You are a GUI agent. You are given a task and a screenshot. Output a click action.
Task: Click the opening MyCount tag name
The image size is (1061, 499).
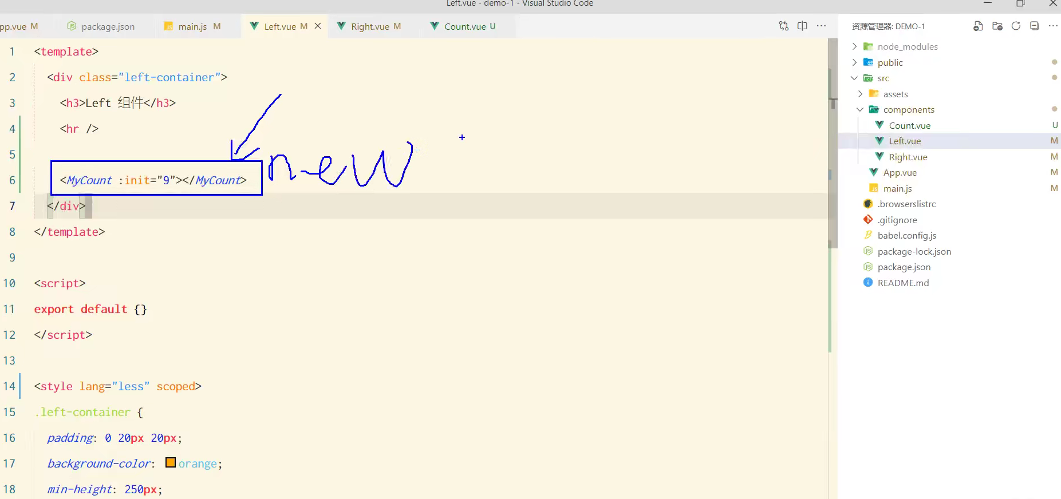click(89, 180)
